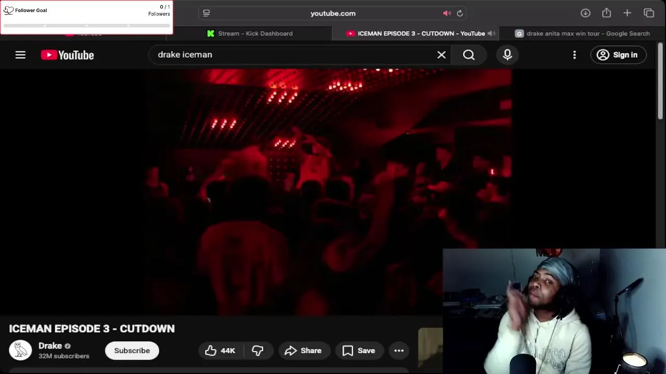Image resolution: width=666 pixels, height=374 pixels.
Task: Dislike the video with thumbs down
Action: (258, 351)
